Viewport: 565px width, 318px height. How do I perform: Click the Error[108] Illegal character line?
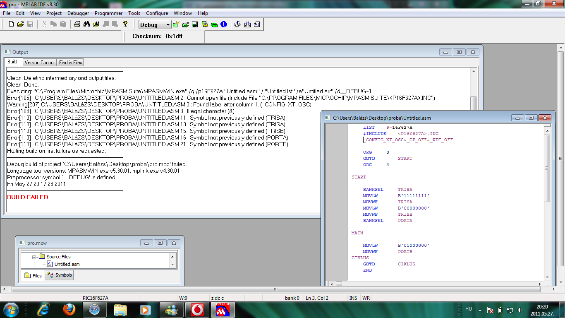121,111
